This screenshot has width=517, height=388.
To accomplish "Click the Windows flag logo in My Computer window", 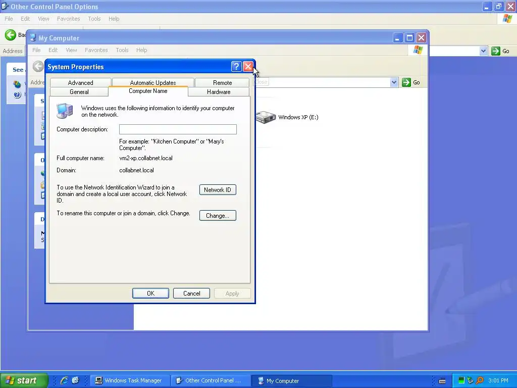I will [418, 50].
